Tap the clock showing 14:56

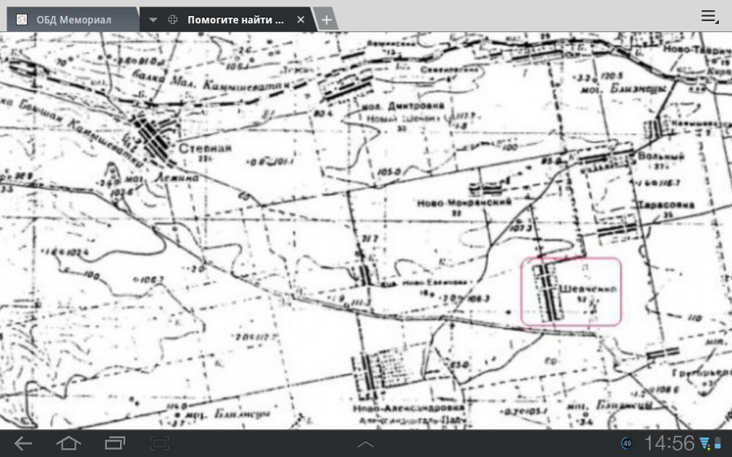click(x=670, y=444)
